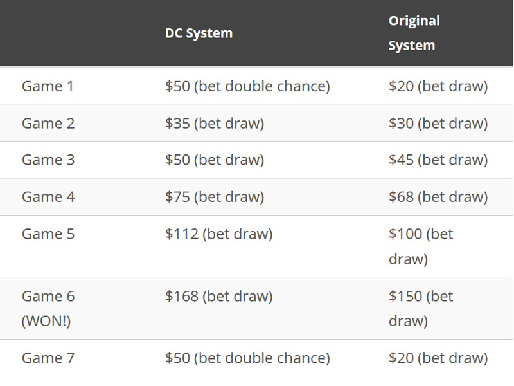Click $50 (bet draw) in Game 3 row
This screenshot has width=514, height=386.
click(215, 160)
